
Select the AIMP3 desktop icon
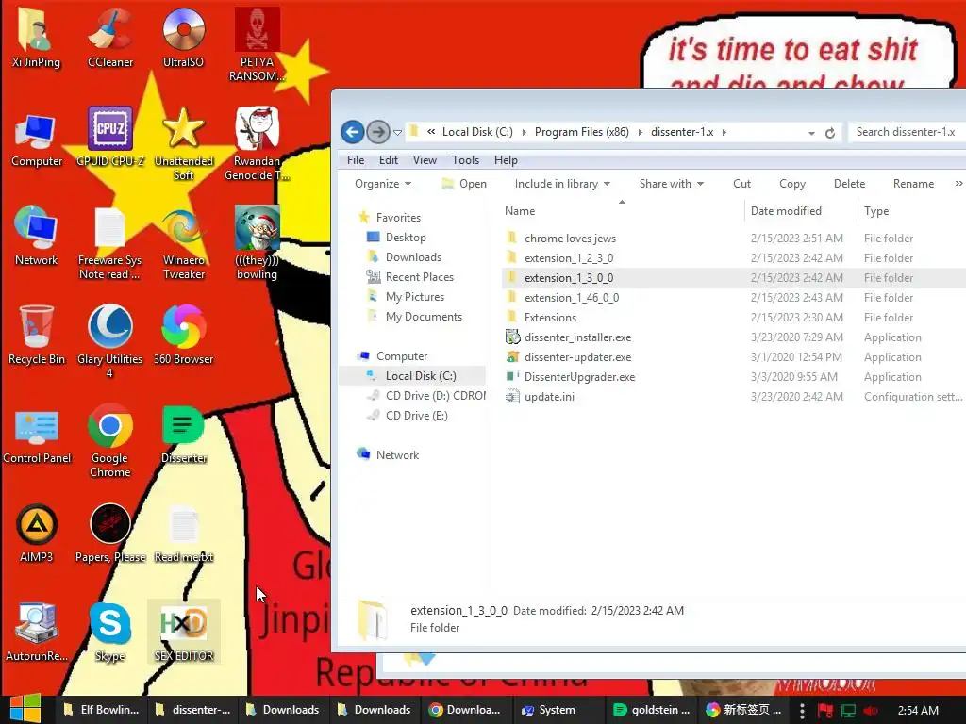click(37, 533)
